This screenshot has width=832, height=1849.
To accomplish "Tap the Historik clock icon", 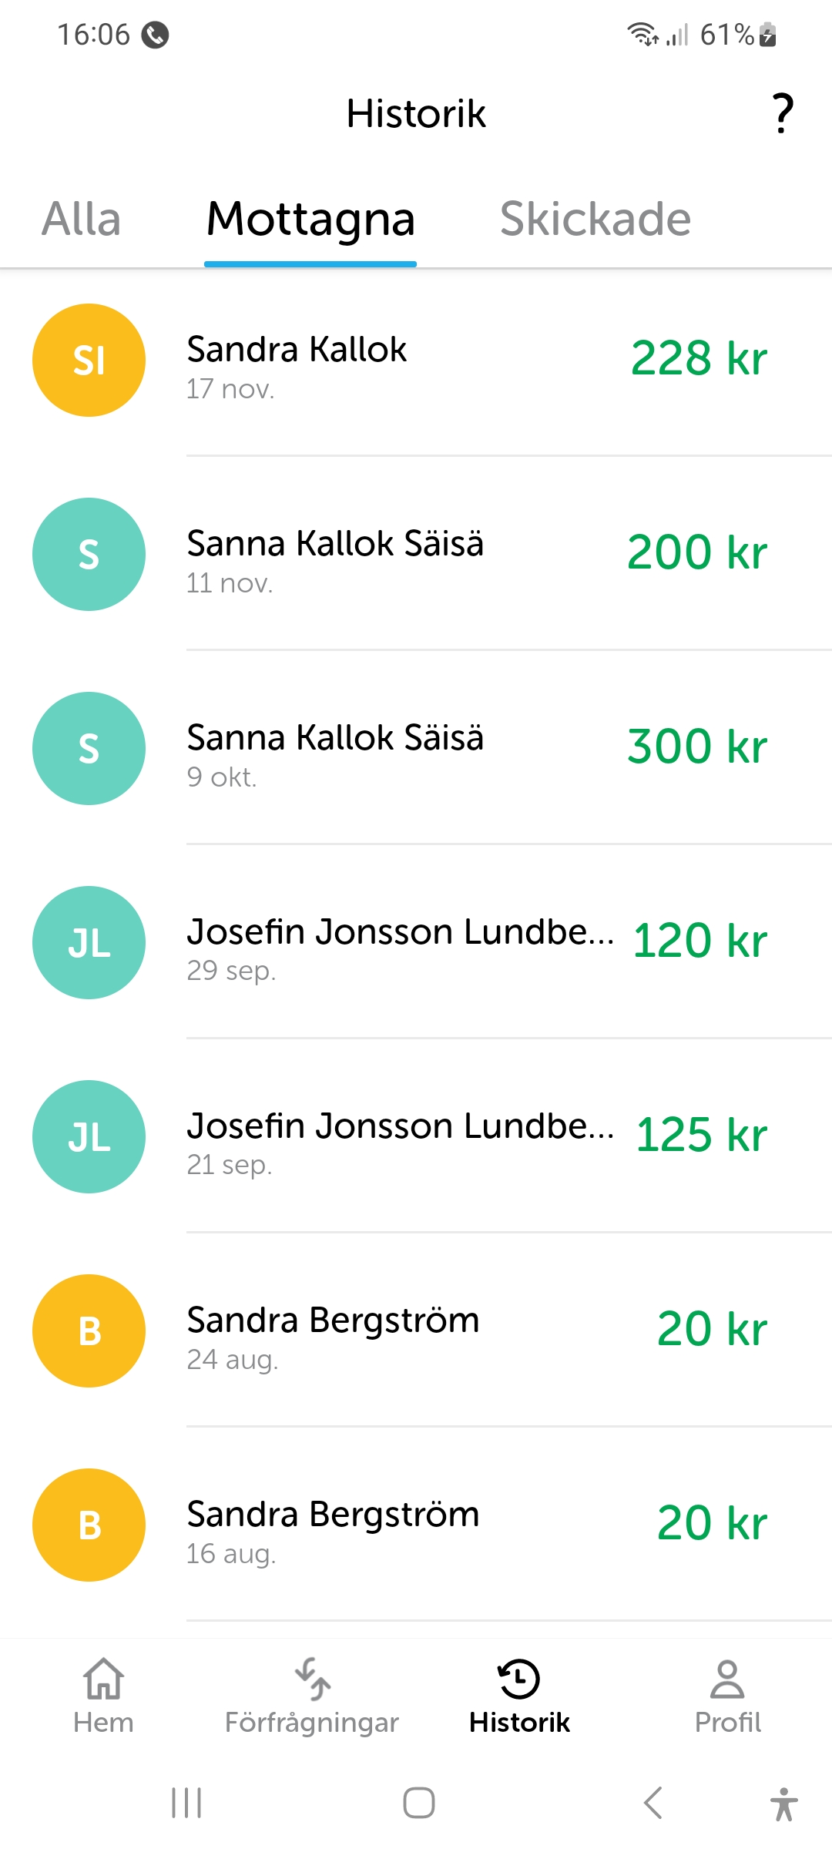I will (x=519, y=1680).
